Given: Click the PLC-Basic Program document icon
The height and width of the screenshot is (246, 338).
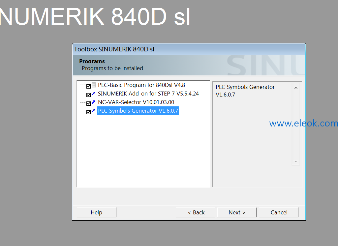Looking at the screenshot, I should (x=94, y=85).
